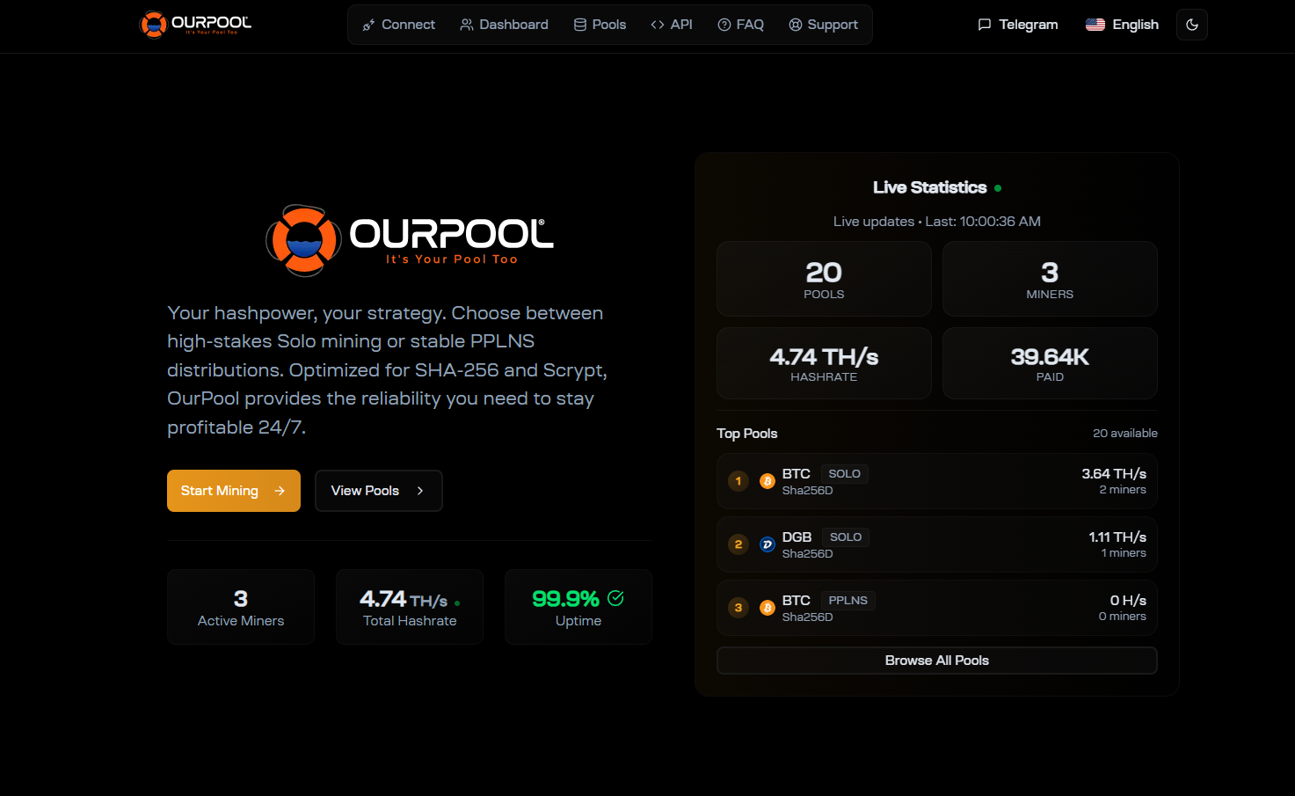Open the Dashboard page
The width and height of the screenshot is (1295, 796).
pos(504,25)
